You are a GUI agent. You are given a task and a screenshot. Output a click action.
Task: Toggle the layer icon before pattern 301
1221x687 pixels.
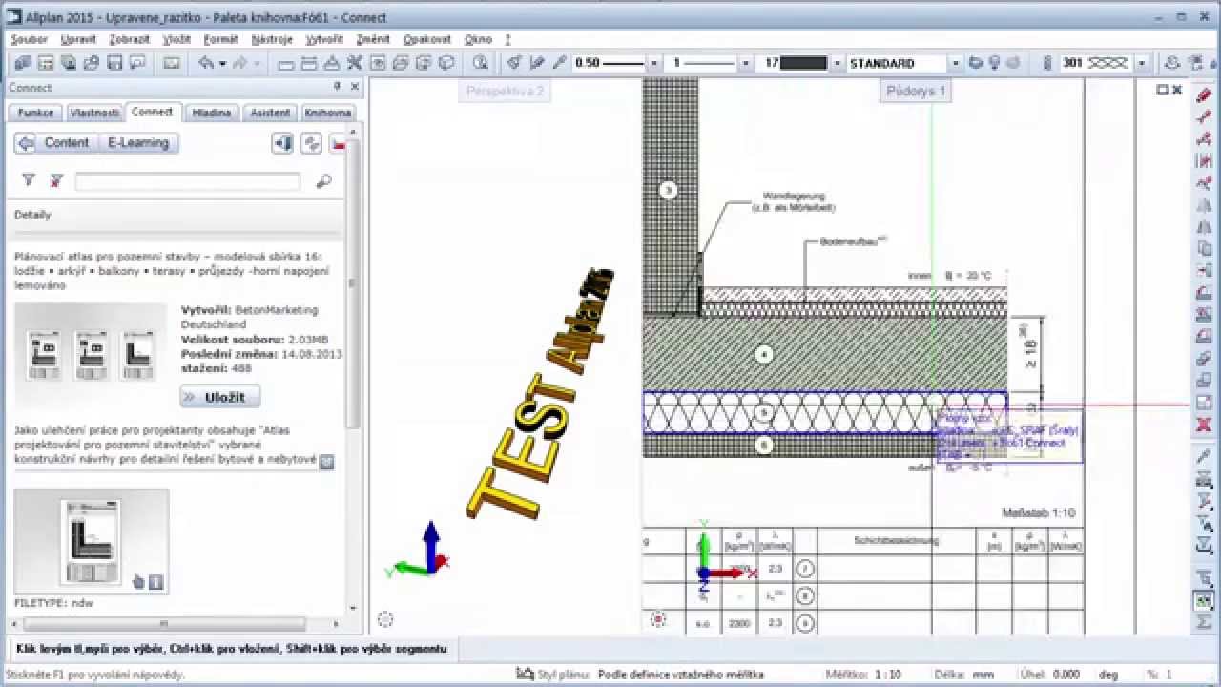(x=1047, y=63)
